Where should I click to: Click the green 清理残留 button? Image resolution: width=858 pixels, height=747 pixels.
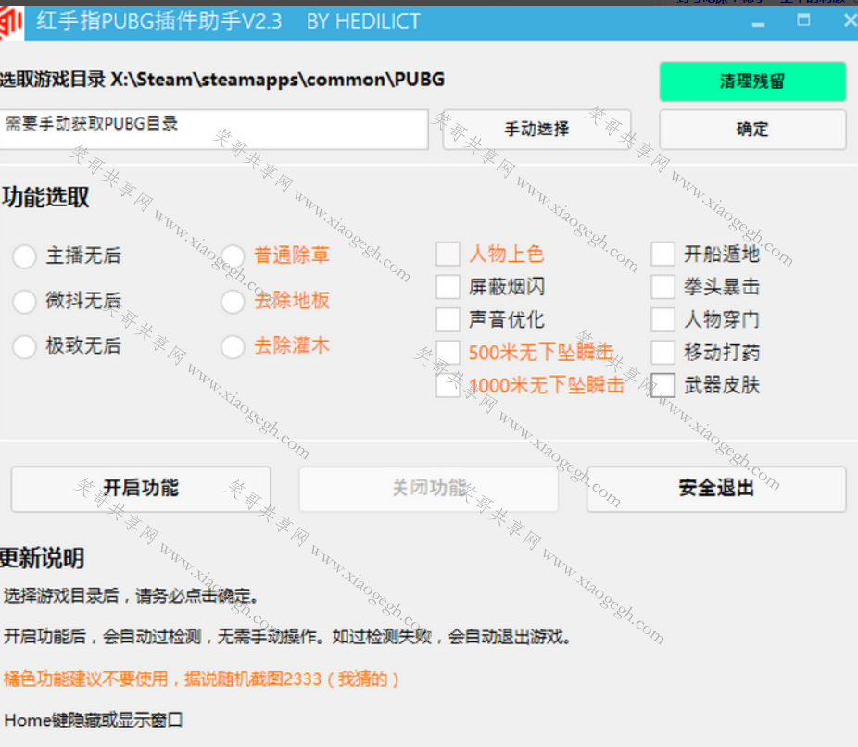click(752, 81)
